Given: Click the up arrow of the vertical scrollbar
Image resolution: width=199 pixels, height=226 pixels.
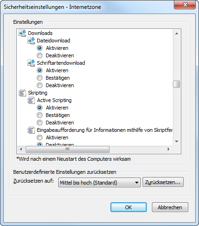Looking at the screenshot, I should pyautogui.click(x=177, y=34).
